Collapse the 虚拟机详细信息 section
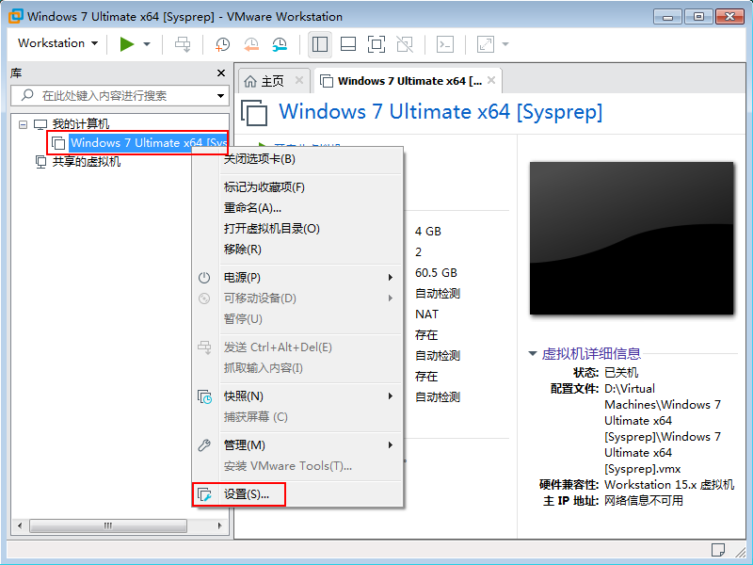The width and height of the screenshot is (753, 565). tap(534, 354)
